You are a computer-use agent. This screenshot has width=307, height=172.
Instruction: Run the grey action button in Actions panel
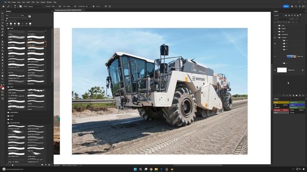pos(281,113)
